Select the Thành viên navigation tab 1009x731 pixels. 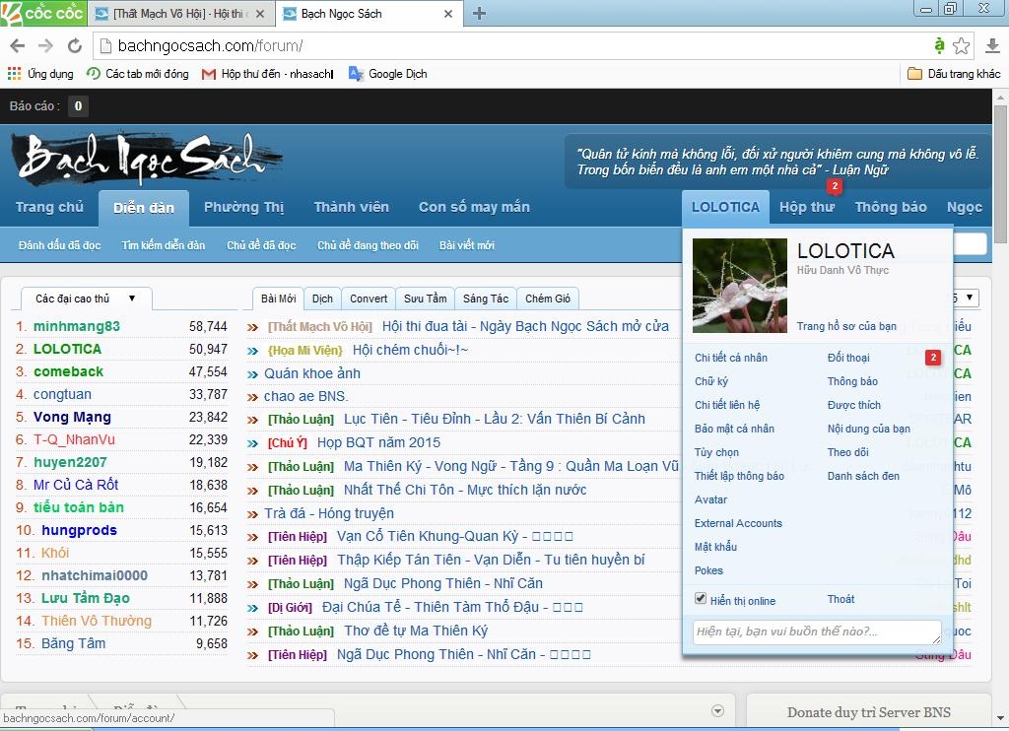(x=351, y=207)
